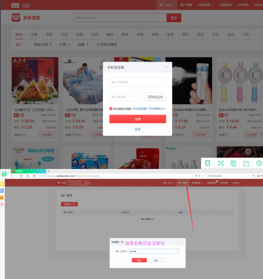Select the 美食 category tab

tap(49, 34)
